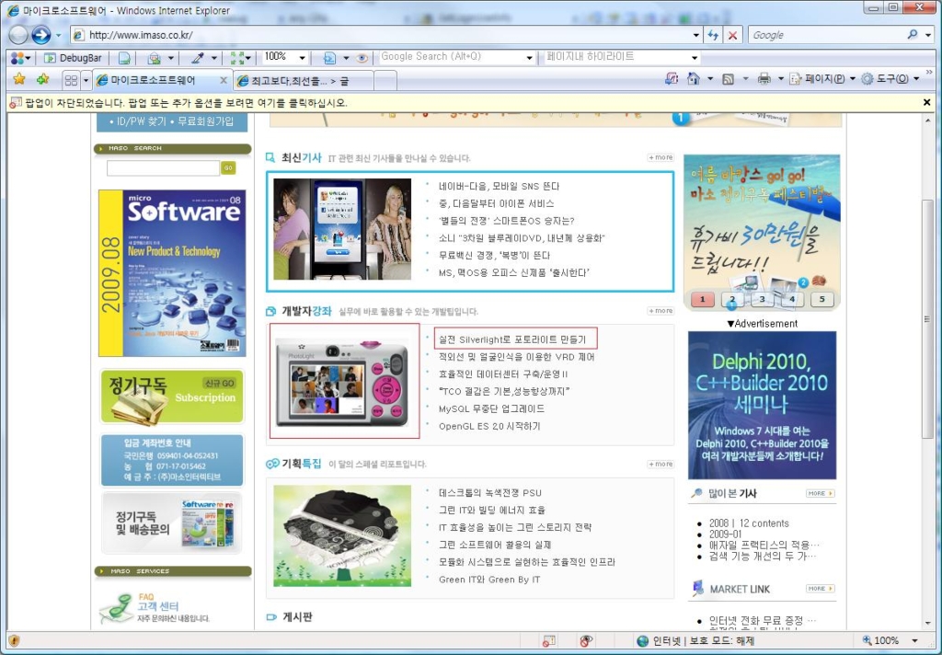Click the DebugBar send screenshot by mail icon
Image resolution: width=942 pixels, height=655 pixels.
coord(155,58)
